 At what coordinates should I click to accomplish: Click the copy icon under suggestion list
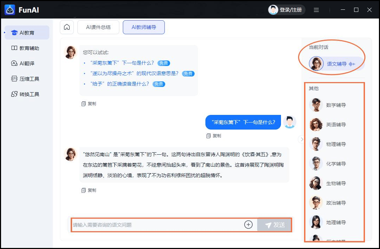pyautogui.click(x=84, y=104)
